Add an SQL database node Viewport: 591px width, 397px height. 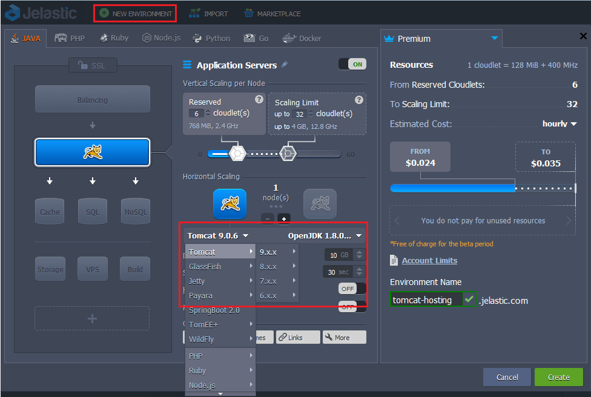93,212
